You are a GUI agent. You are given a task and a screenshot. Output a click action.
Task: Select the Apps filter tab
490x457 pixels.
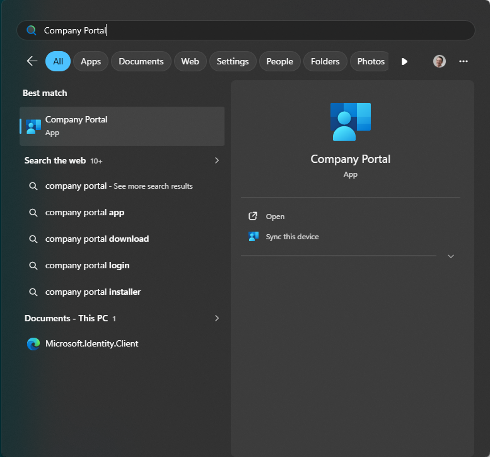[91, 61]
